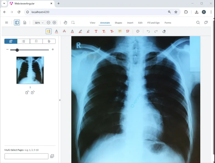Open the Fill and Sign tab
This screenshot has width=215, height=163.
click(x=153, y=23)
